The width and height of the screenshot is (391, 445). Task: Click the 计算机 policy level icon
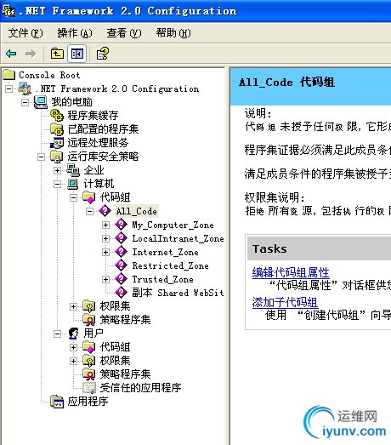73,184
